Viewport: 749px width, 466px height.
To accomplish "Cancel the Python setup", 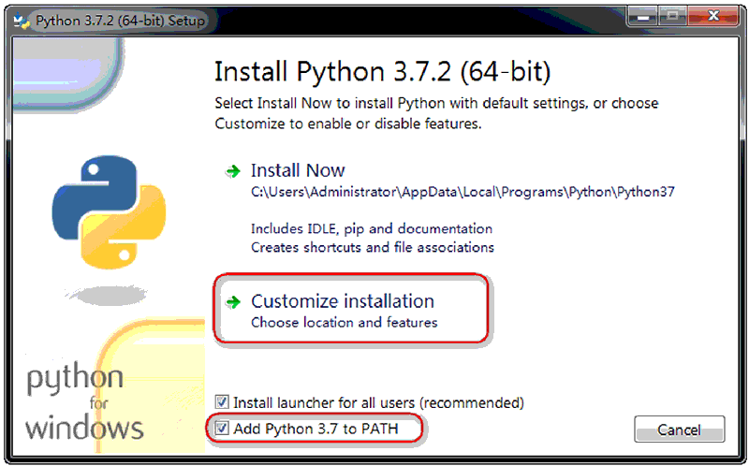I will click(x=680, y=430).
